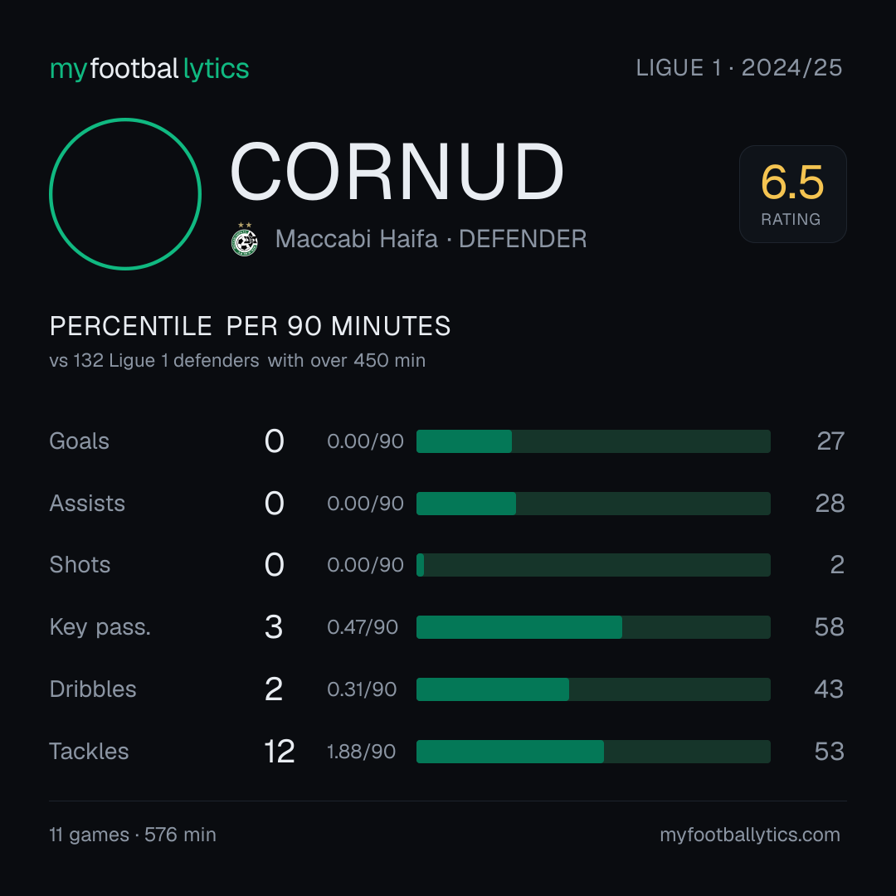The height and width of the screenshot is (896, 896).
Task: Click the empty green player avatar circle
Action: point(125,193)
